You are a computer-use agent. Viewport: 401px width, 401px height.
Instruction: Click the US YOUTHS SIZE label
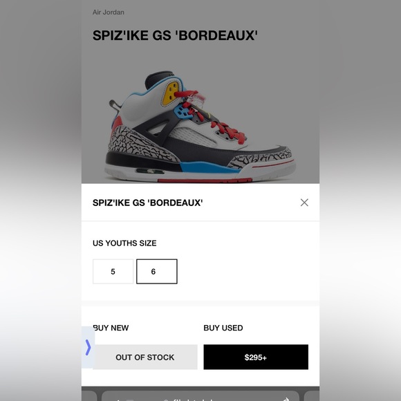(x=124, y=243)
